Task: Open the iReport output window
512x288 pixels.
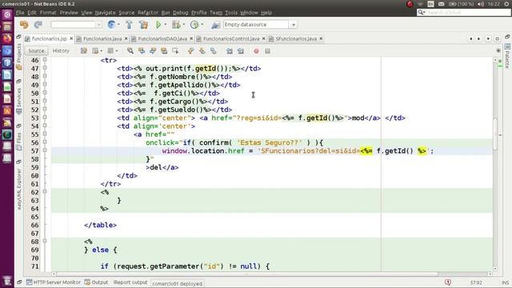Action: click(x=130, y=282)
